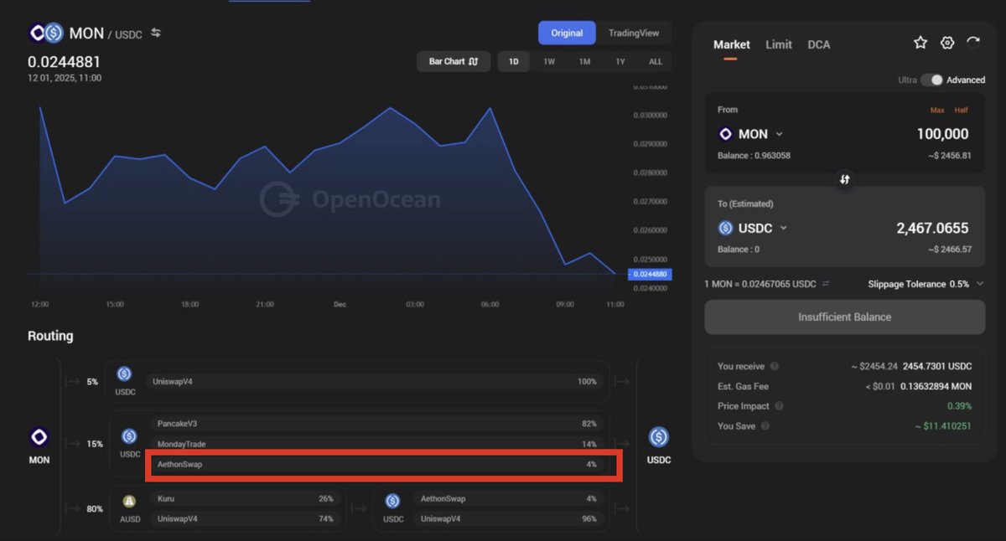Viewport: 1006px width, 541px height.
Task: Switch chart to Original view
Action: click(567, 33)
